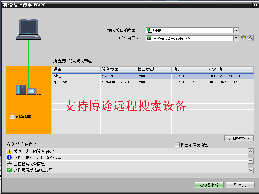Click the 取消 button
Viewport: 259px width, 194px height.
pos(240,185)
